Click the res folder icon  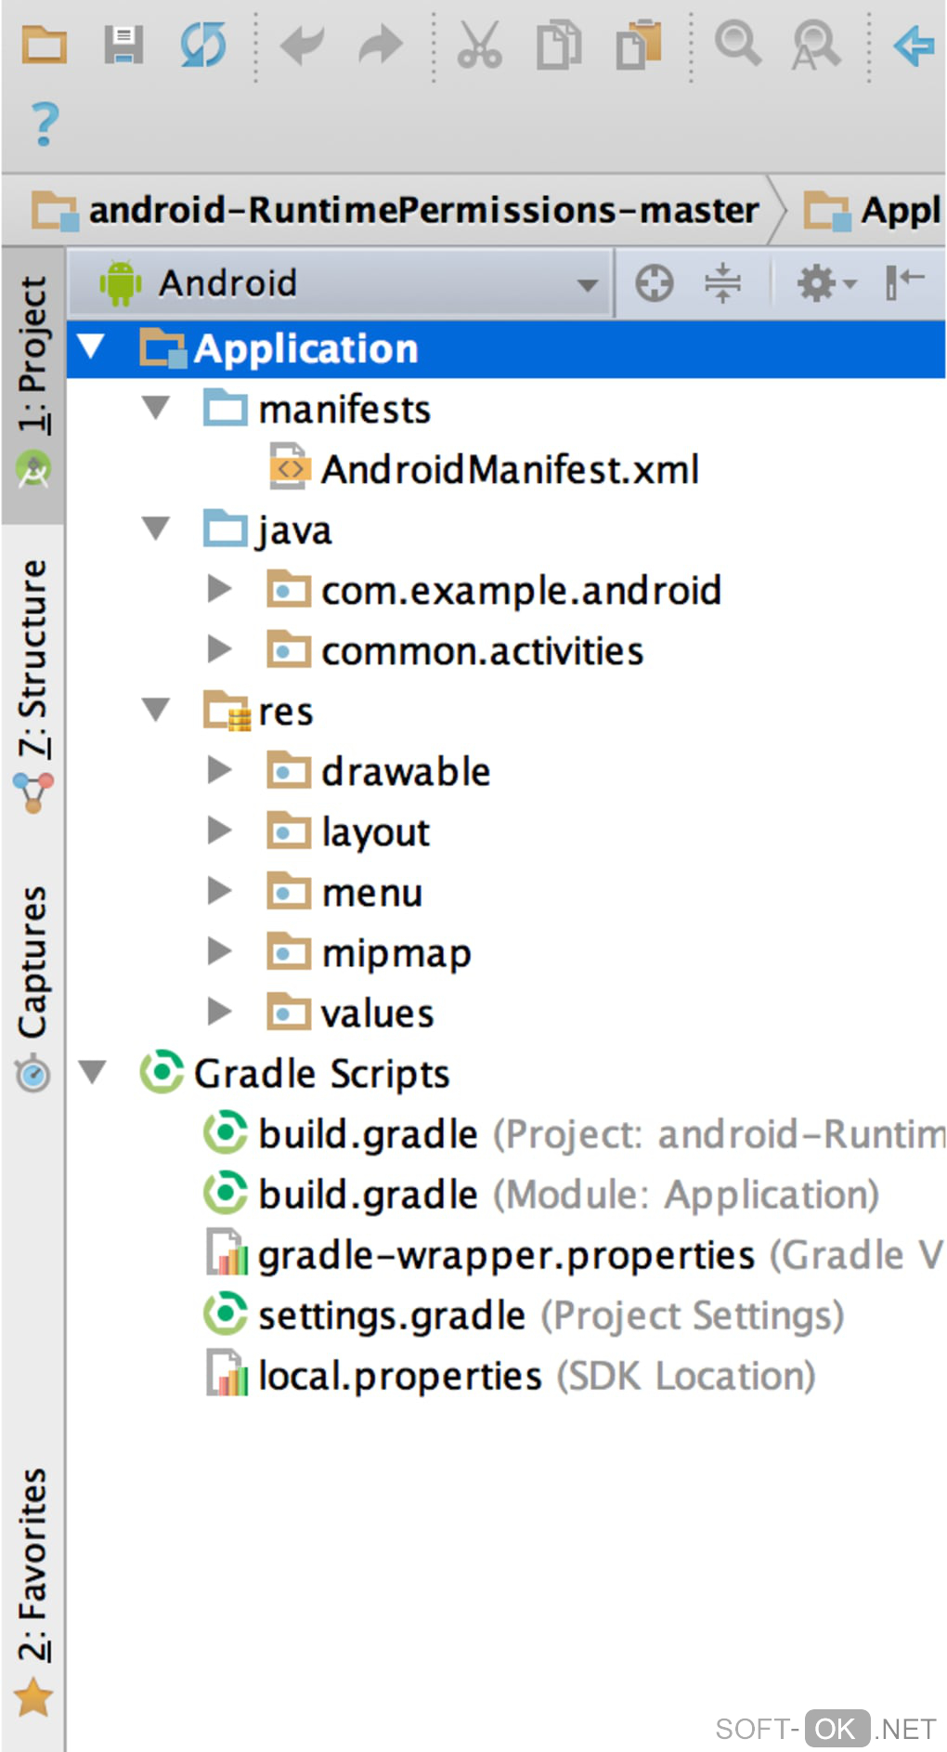(227, 711)
